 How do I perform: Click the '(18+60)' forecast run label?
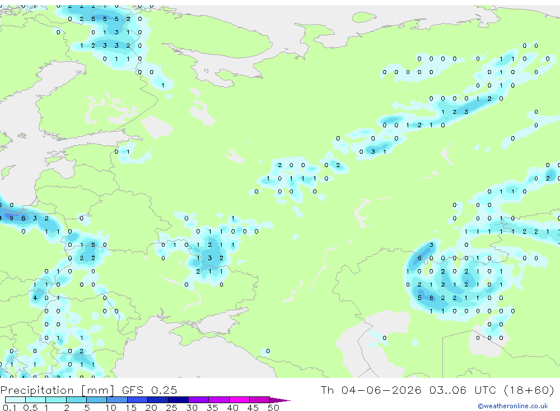(x=529, y=390)
